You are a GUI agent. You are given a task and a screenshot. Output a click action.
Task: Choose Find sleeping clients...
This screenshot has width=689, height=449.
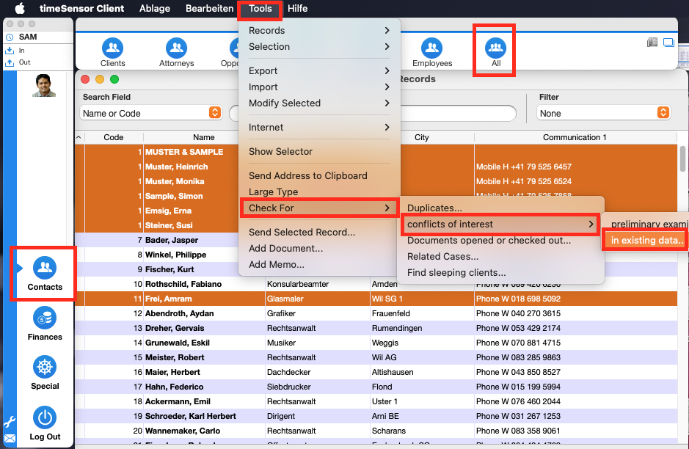500,273
